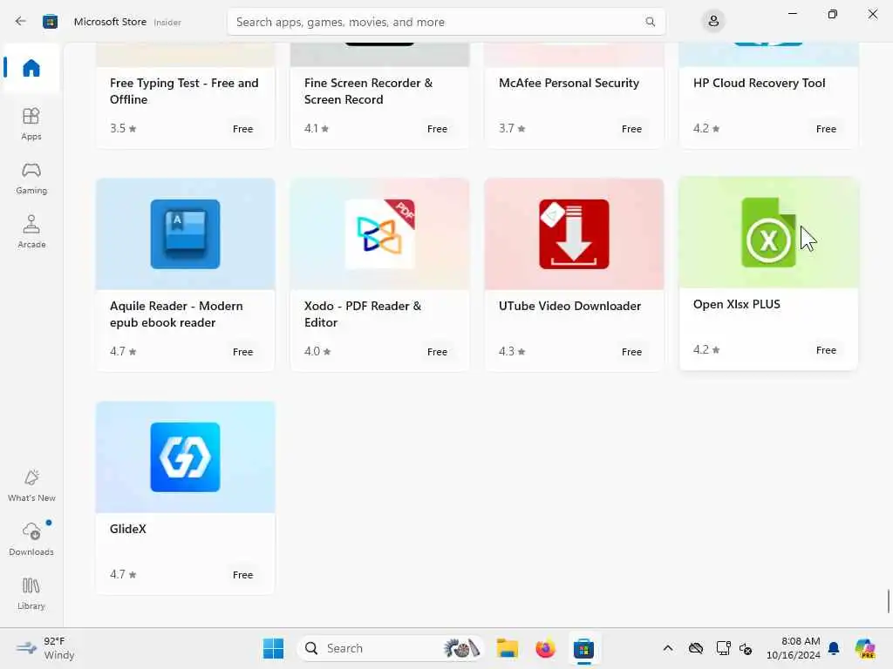Click Xodo - PDF Reader & Editor title
Viewport: 893px width, 669px height.
pyautogui.click(x=363, y=314)
